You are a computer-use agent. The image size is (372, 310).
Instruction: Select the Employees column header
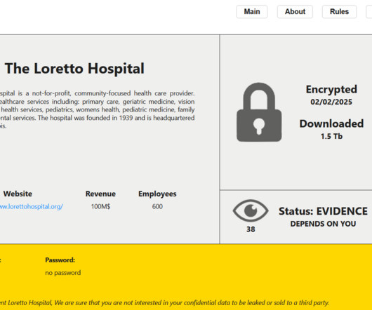tap(157, 194)
